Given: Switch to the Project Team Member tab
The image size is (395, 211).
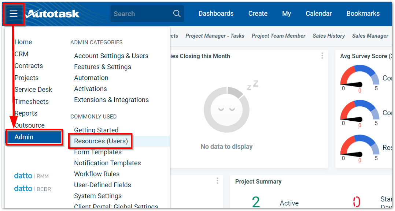Looking at the screenshot, I should (x=278, y=36).
